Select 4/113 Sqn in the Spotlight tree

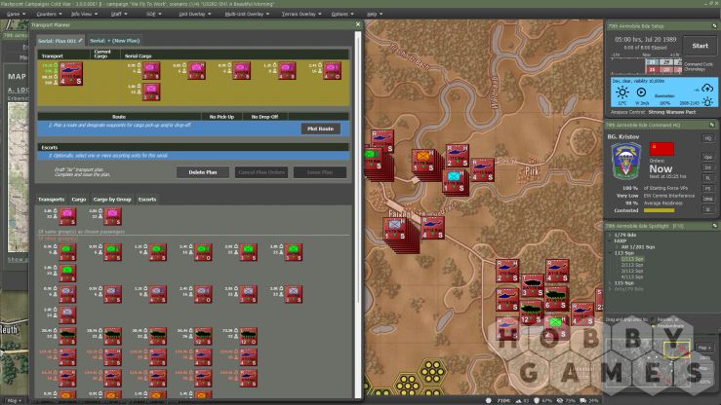click(632, 277)
